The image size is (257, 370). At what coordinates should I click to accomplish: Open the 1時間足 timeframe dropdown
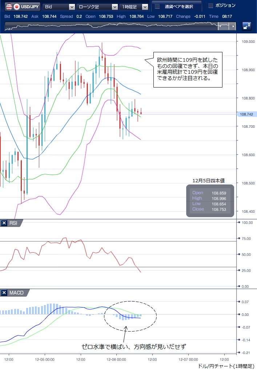[x=134, y=7]
